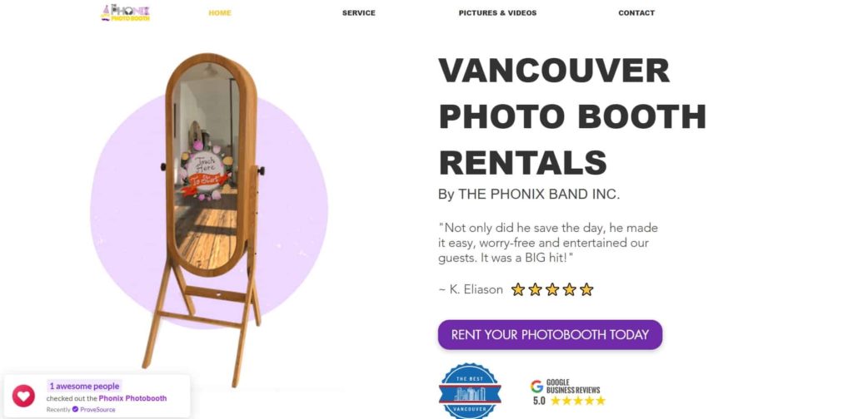
Task: Navigate to the CONTACT page
Action: click(636, 13)
